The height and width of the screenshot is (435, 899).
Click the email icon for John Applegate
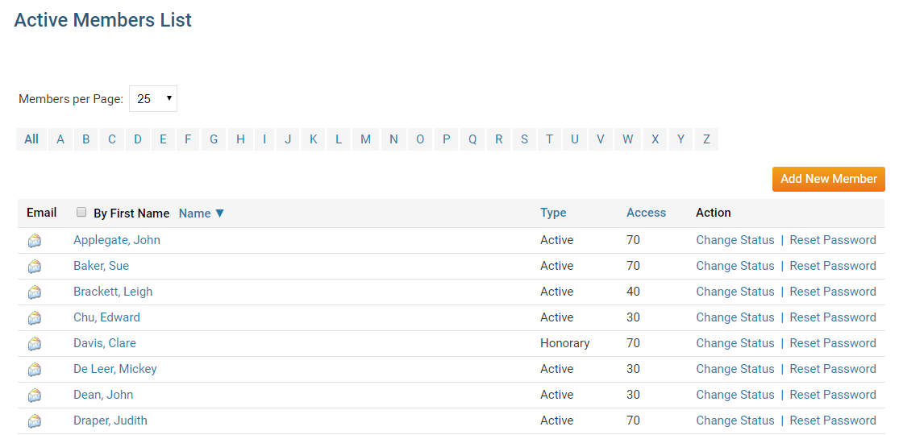35,241
